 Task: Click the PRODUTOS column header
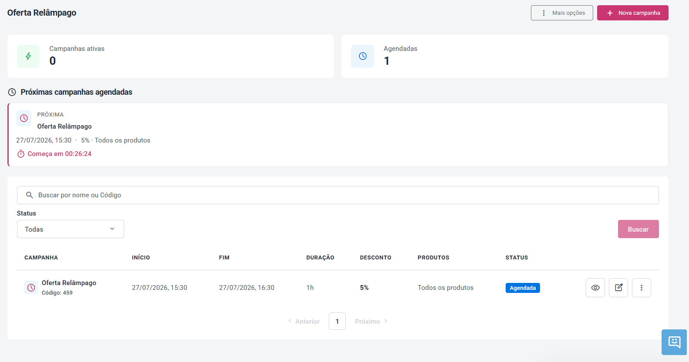[x=433, y=258]
